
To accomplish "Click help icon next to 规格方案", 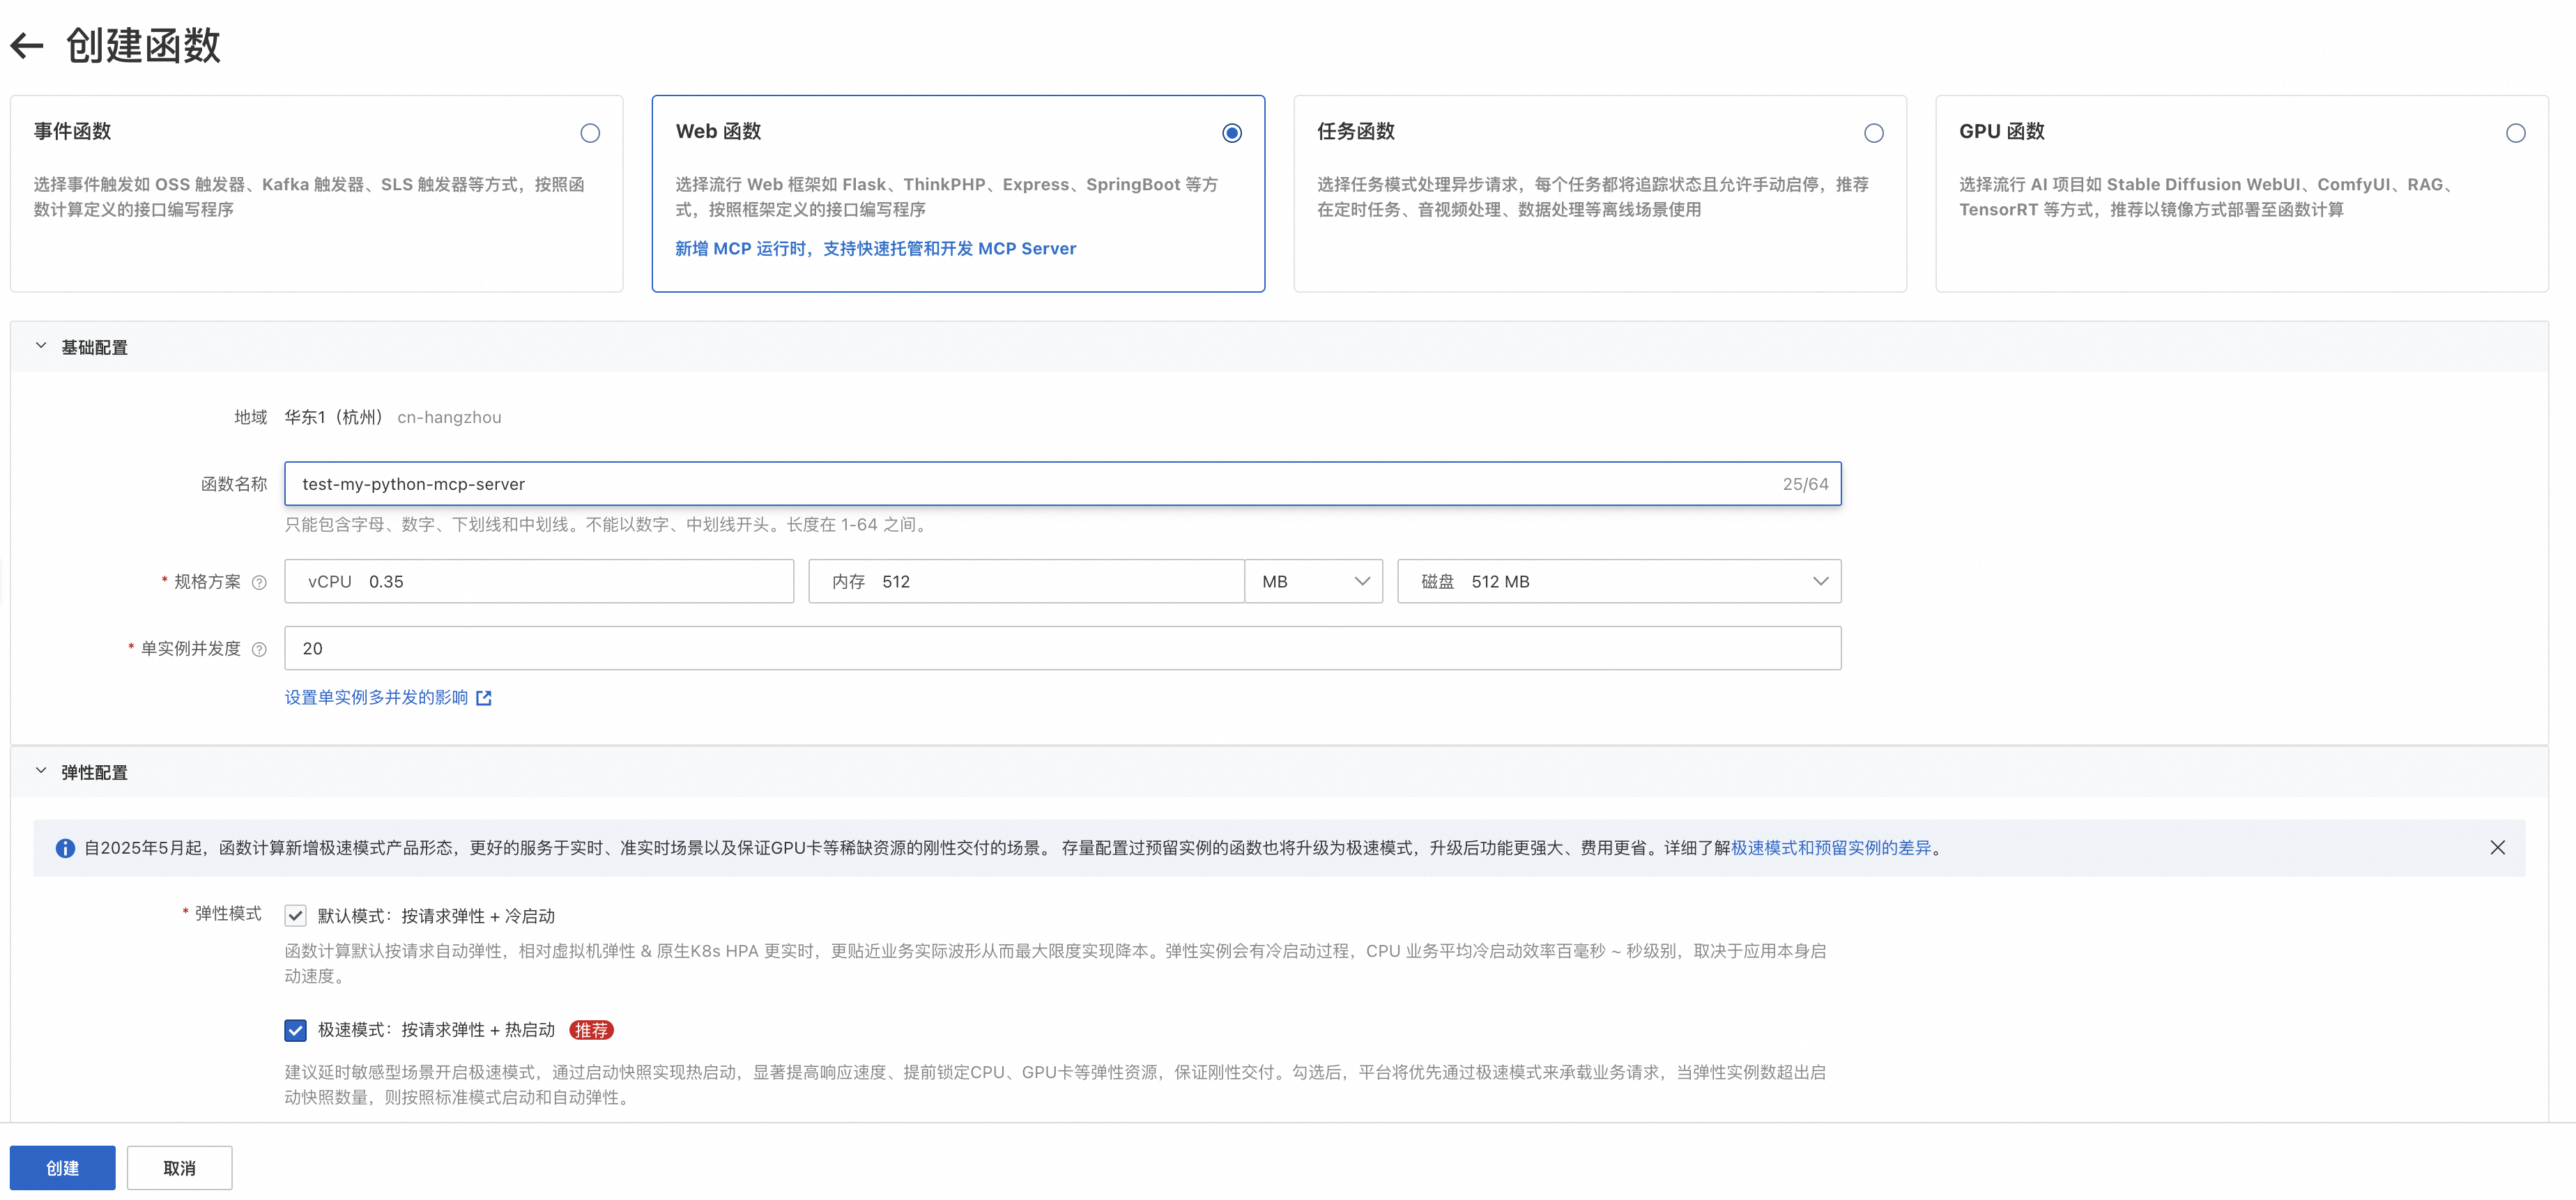I will coord(259,583).
